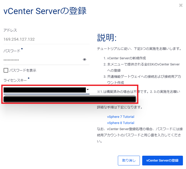Click the 説明: heading
The width and height of the screenshot is (186, 169).
(107, 38)
